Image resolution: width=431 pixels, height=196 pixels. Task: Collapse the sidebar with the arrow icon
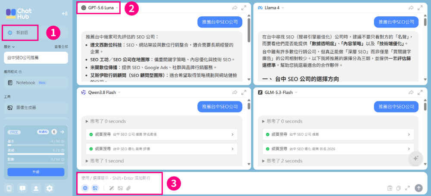[65, 13]
